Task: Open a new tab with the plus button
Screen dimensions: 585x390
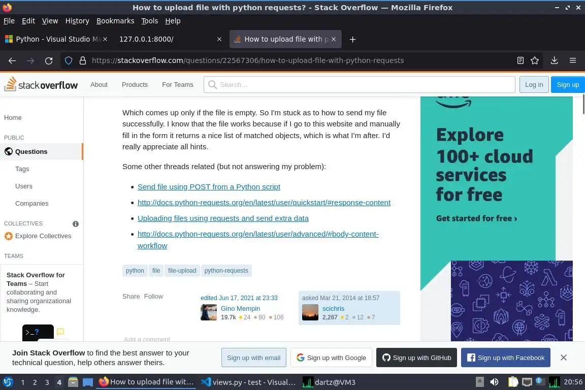Action: [x=352, y=39]
